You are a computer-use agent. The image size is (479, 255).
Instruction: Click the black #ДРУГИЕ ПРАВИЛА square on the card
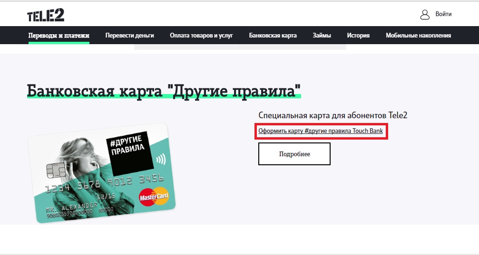point(130,154)
